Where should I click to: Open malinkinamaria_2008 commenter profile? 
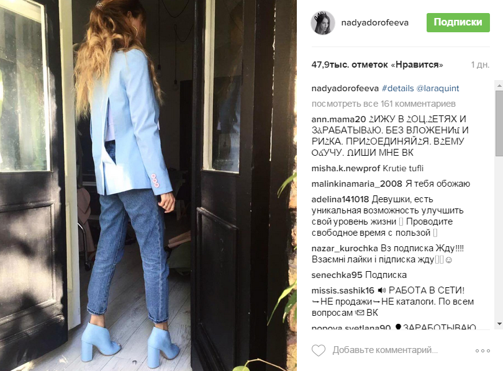pos(356,184)
